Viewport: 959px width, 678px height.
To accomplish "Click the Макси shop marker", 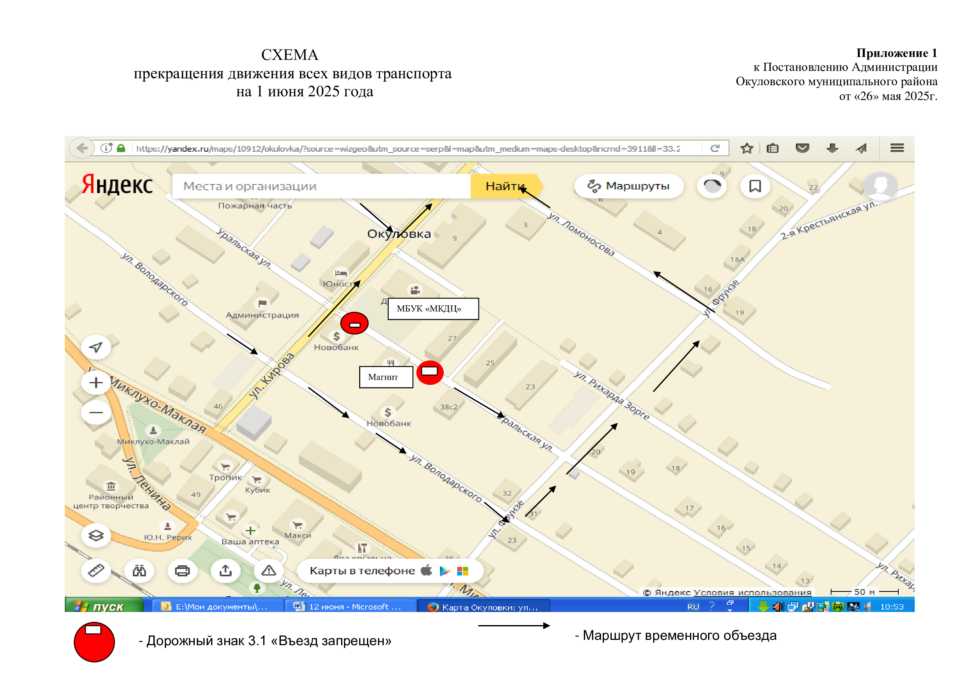I will [297, 525].
